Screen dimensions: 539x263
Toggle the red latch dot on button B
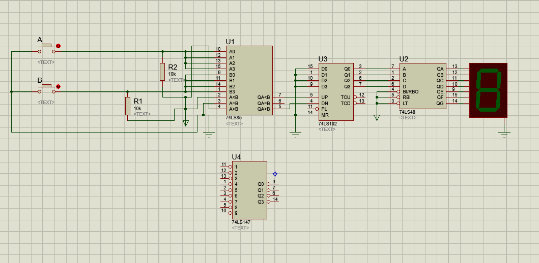click(x=58, y=87)
